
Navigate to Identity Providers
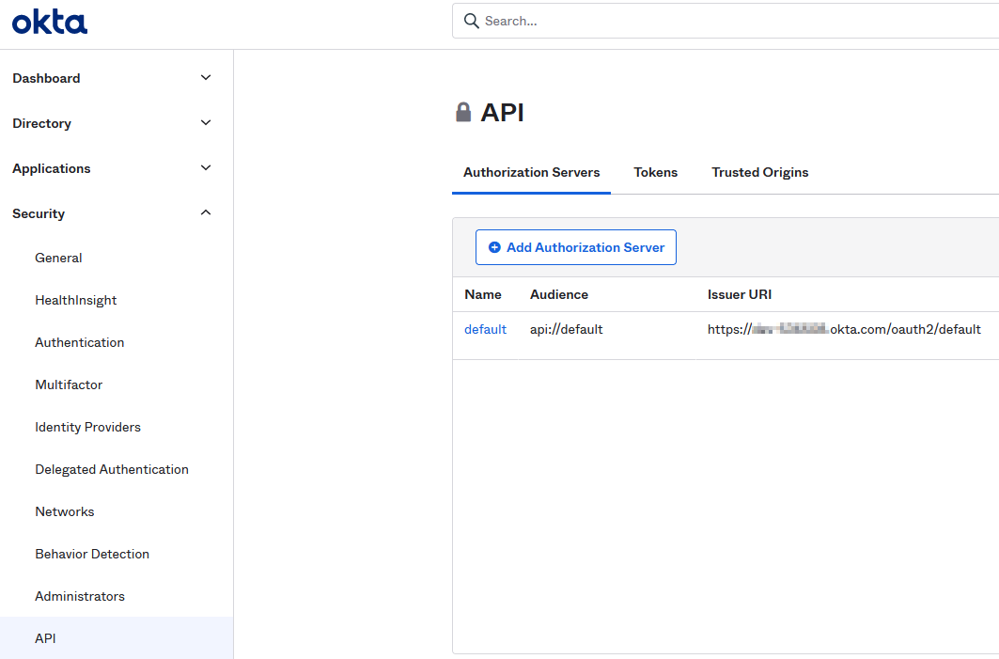(87, 427)
